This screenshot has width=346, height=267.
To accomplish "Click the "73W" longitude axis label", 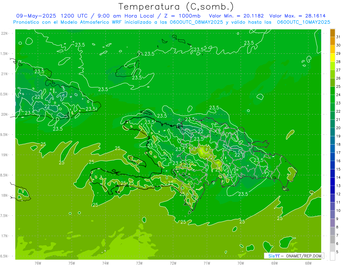I will pos(139,263).
